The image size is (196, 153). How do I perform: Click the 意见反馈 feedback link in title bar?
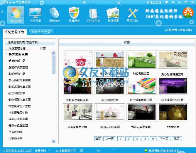point(154,2)
